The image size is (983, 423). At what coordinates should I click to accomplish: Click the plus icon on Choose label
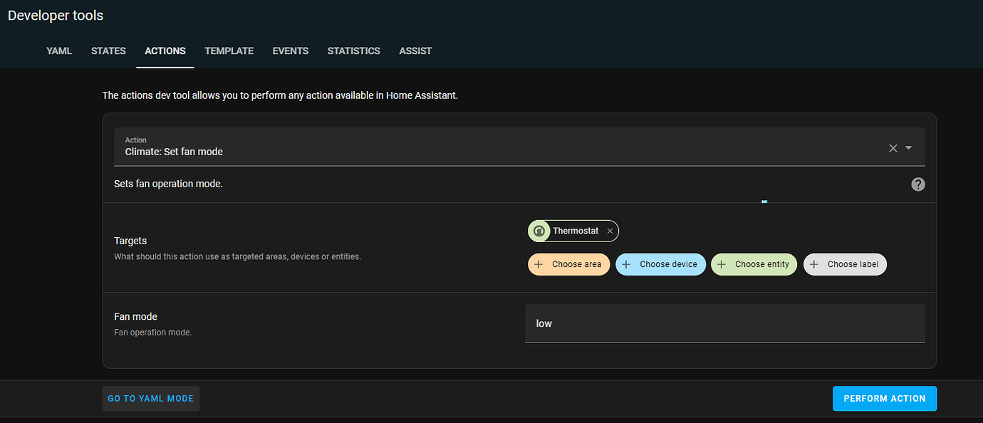click(813, 264)
